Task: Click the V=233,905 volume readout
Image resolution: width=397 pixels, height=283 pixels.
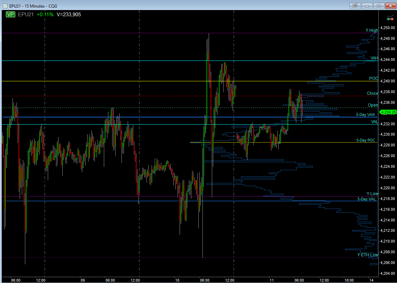Action: 69,15
